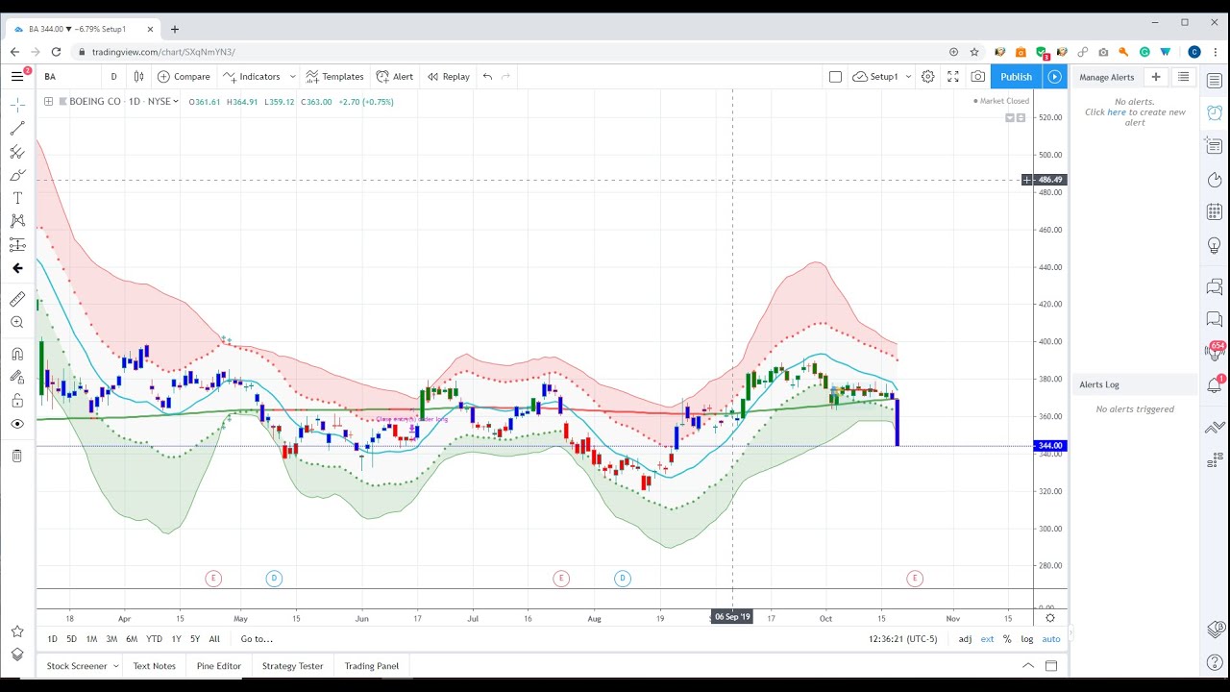Image resolution: width=1230 pixels, height=692 pixels.
Task: Add a new alert with plus button
Action: (1156, 77)
